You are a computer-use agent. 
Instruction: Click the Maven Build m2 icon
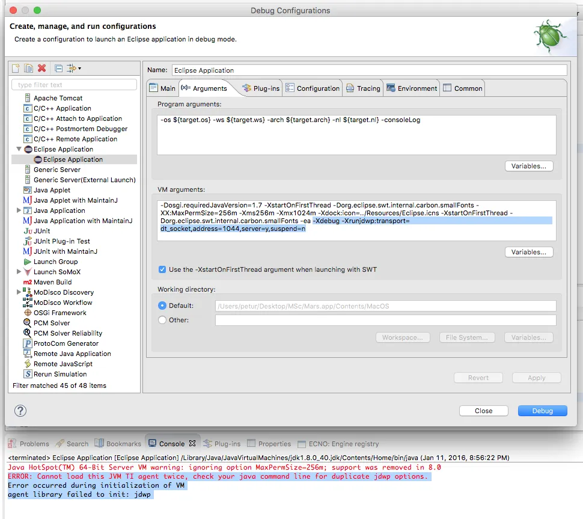(x=28, y=282)
